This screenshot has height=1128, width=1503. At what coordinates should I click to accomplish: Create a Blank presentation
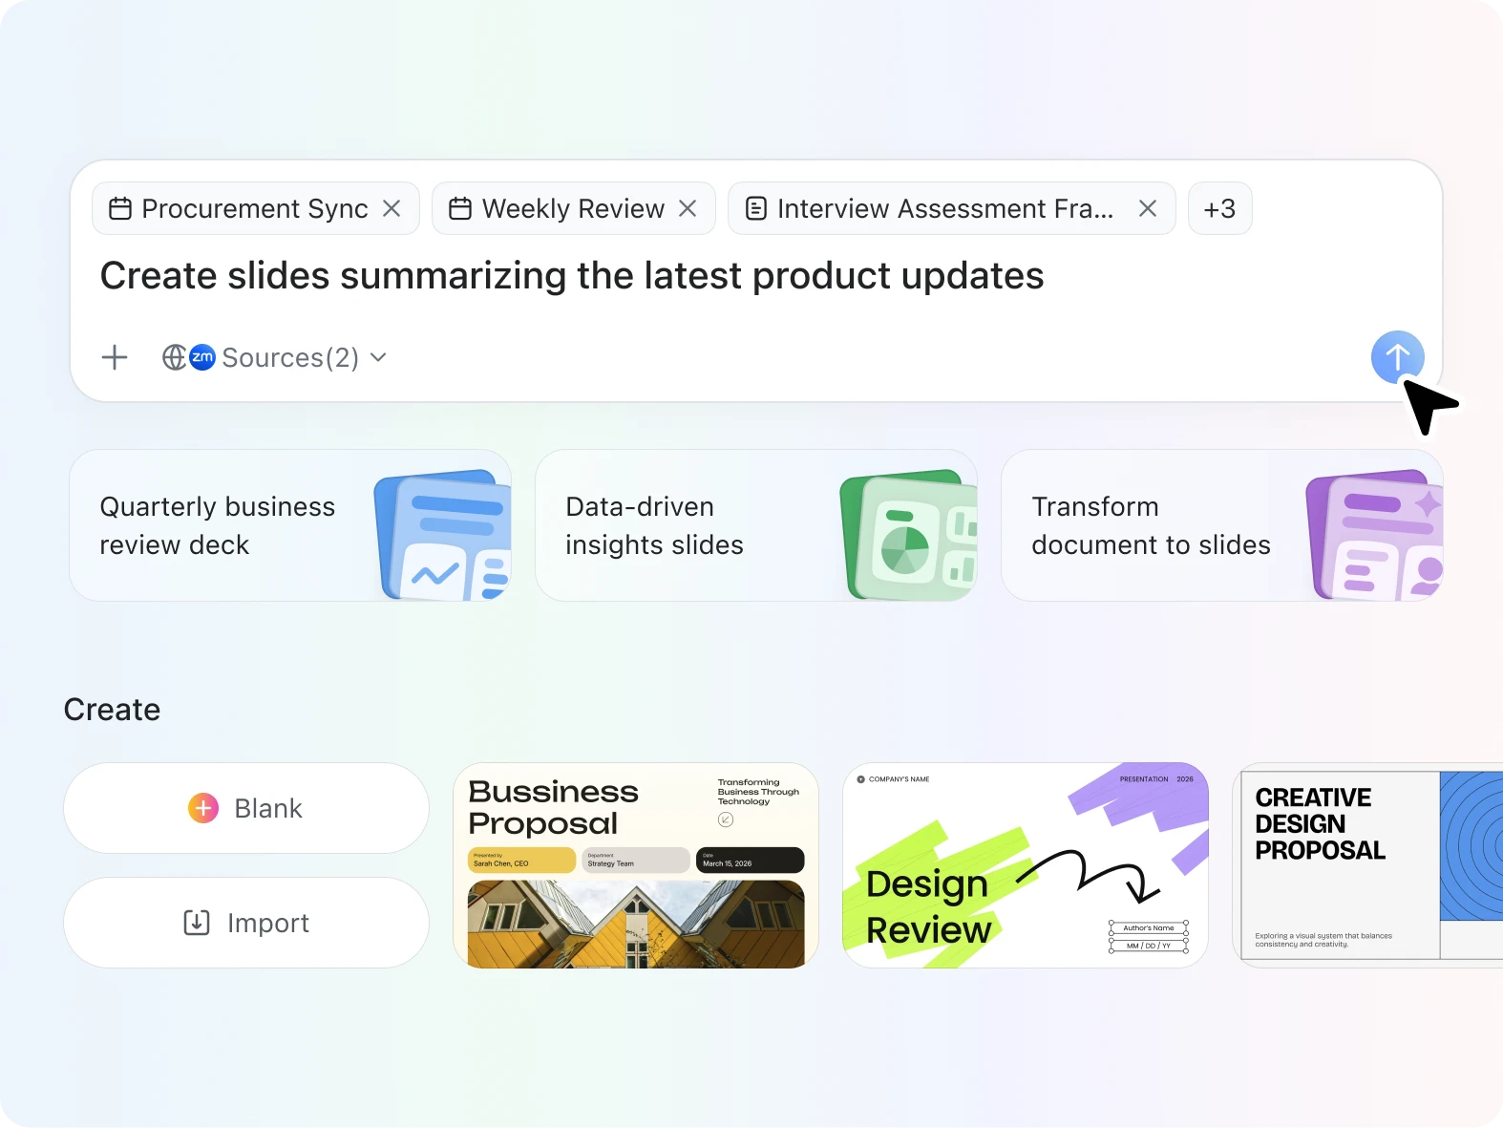tap(246, 808)
